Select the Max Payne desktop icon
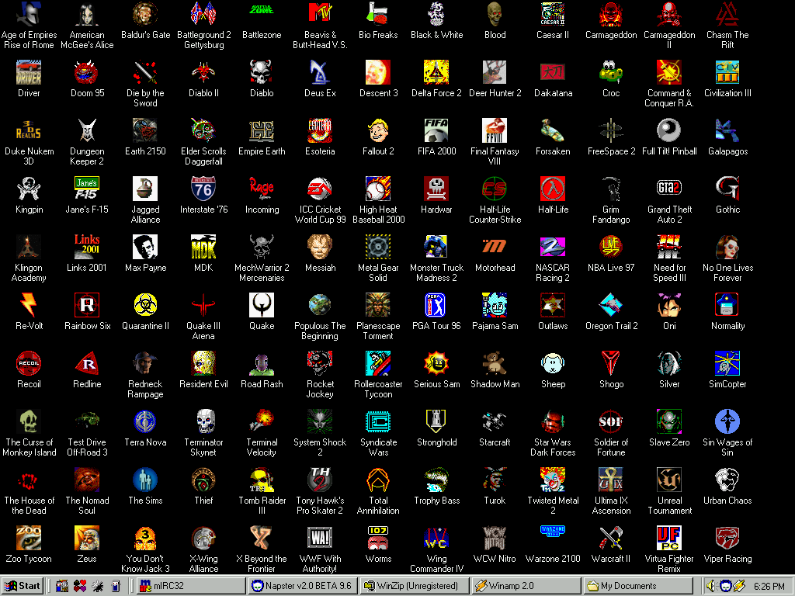The height and width of the screenshot is (596, 795). [x=145, y=248]
